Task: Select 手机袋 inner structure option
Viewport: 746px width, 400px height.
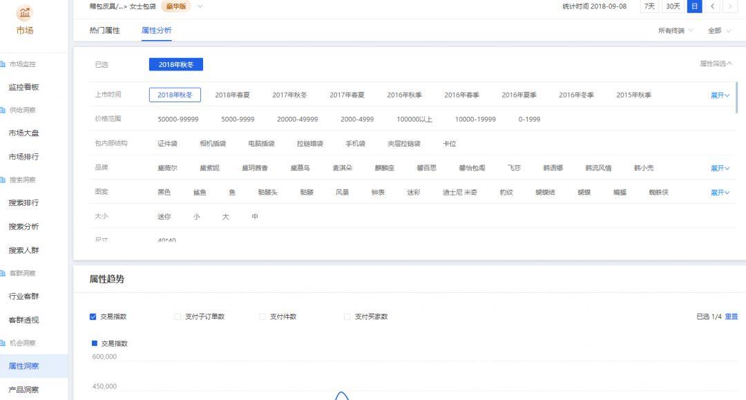Action: (356, 143)
